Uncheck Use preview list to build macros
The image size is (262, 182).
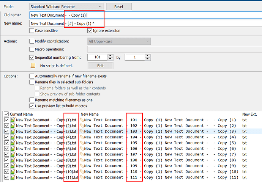(32, 106)
